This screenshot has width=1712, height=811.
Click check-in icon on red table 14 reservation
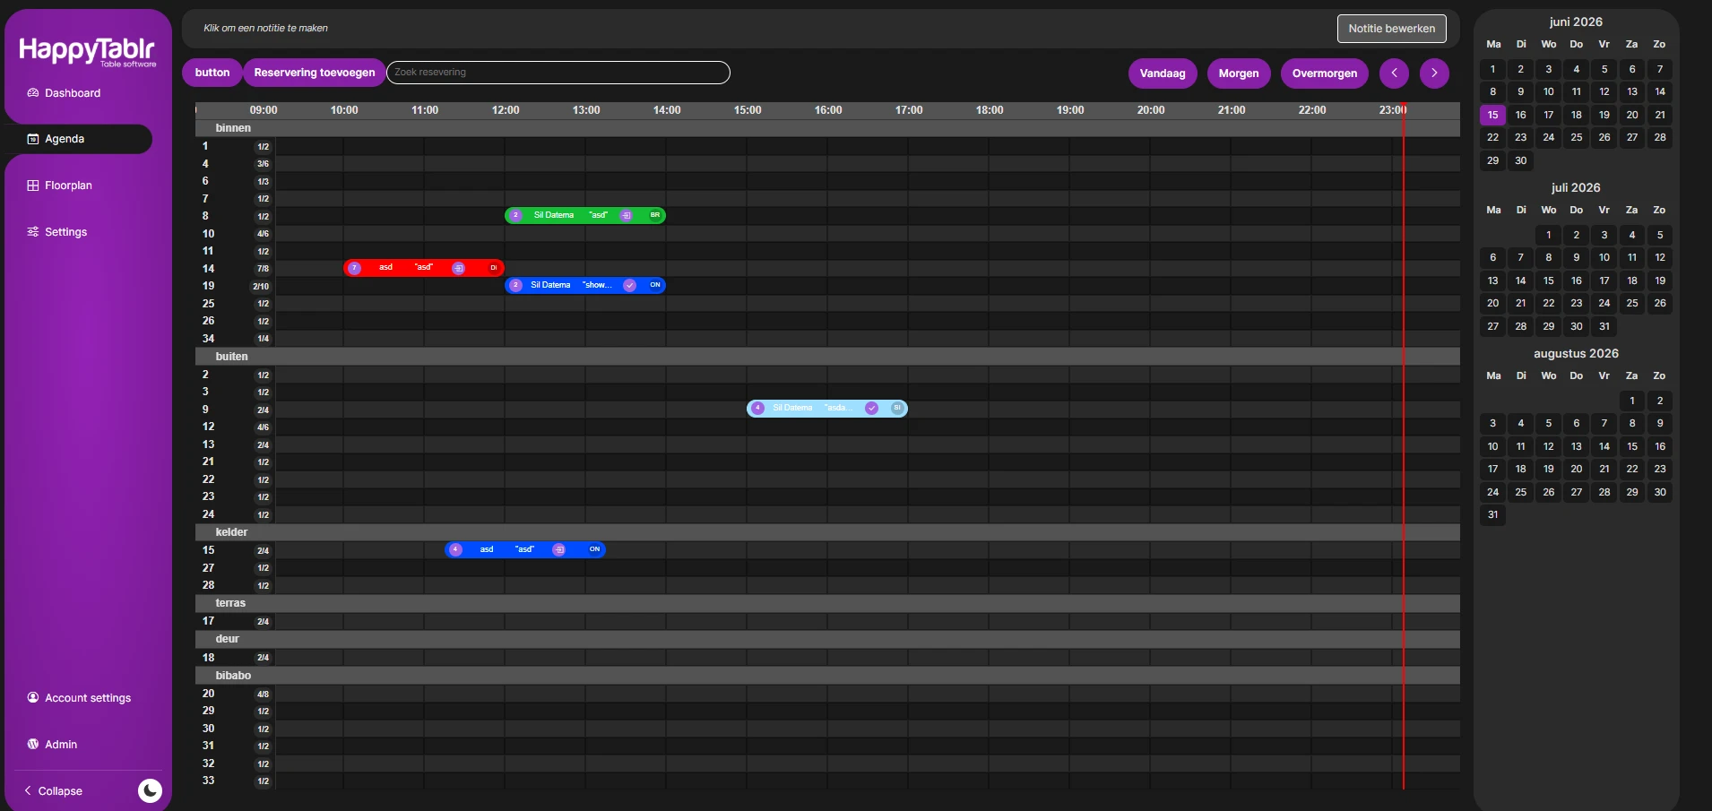(458, 268)
